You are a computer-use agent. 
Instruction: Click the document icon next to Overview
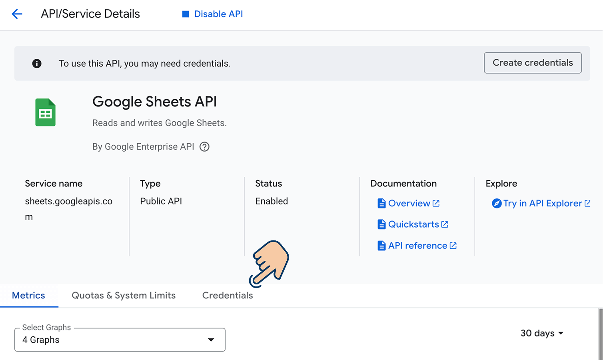click(x=381, y=203)
